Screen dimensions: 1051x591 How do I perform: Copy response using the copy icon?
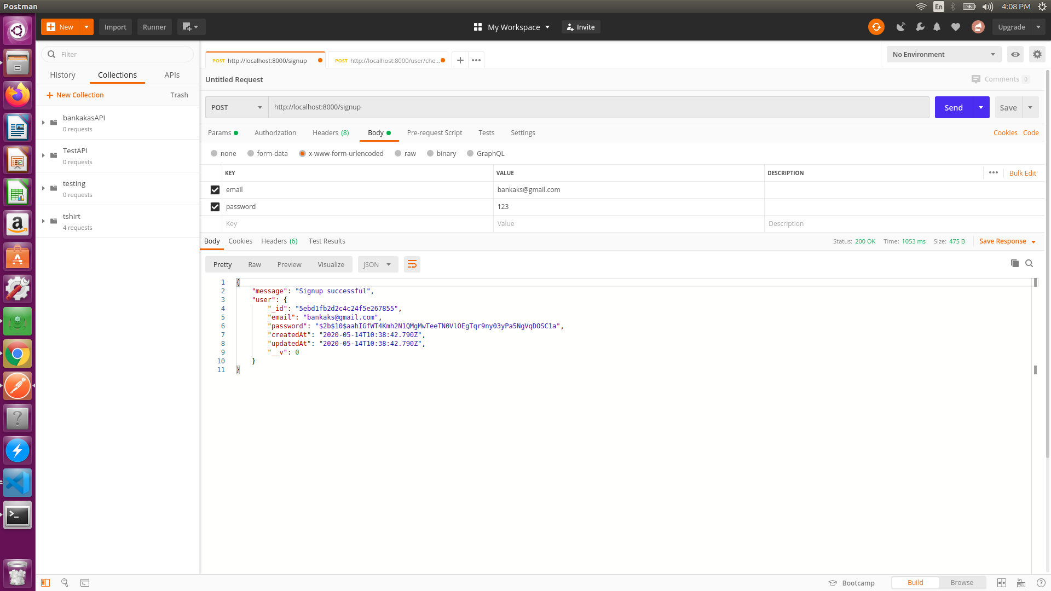click(1014, 264)
